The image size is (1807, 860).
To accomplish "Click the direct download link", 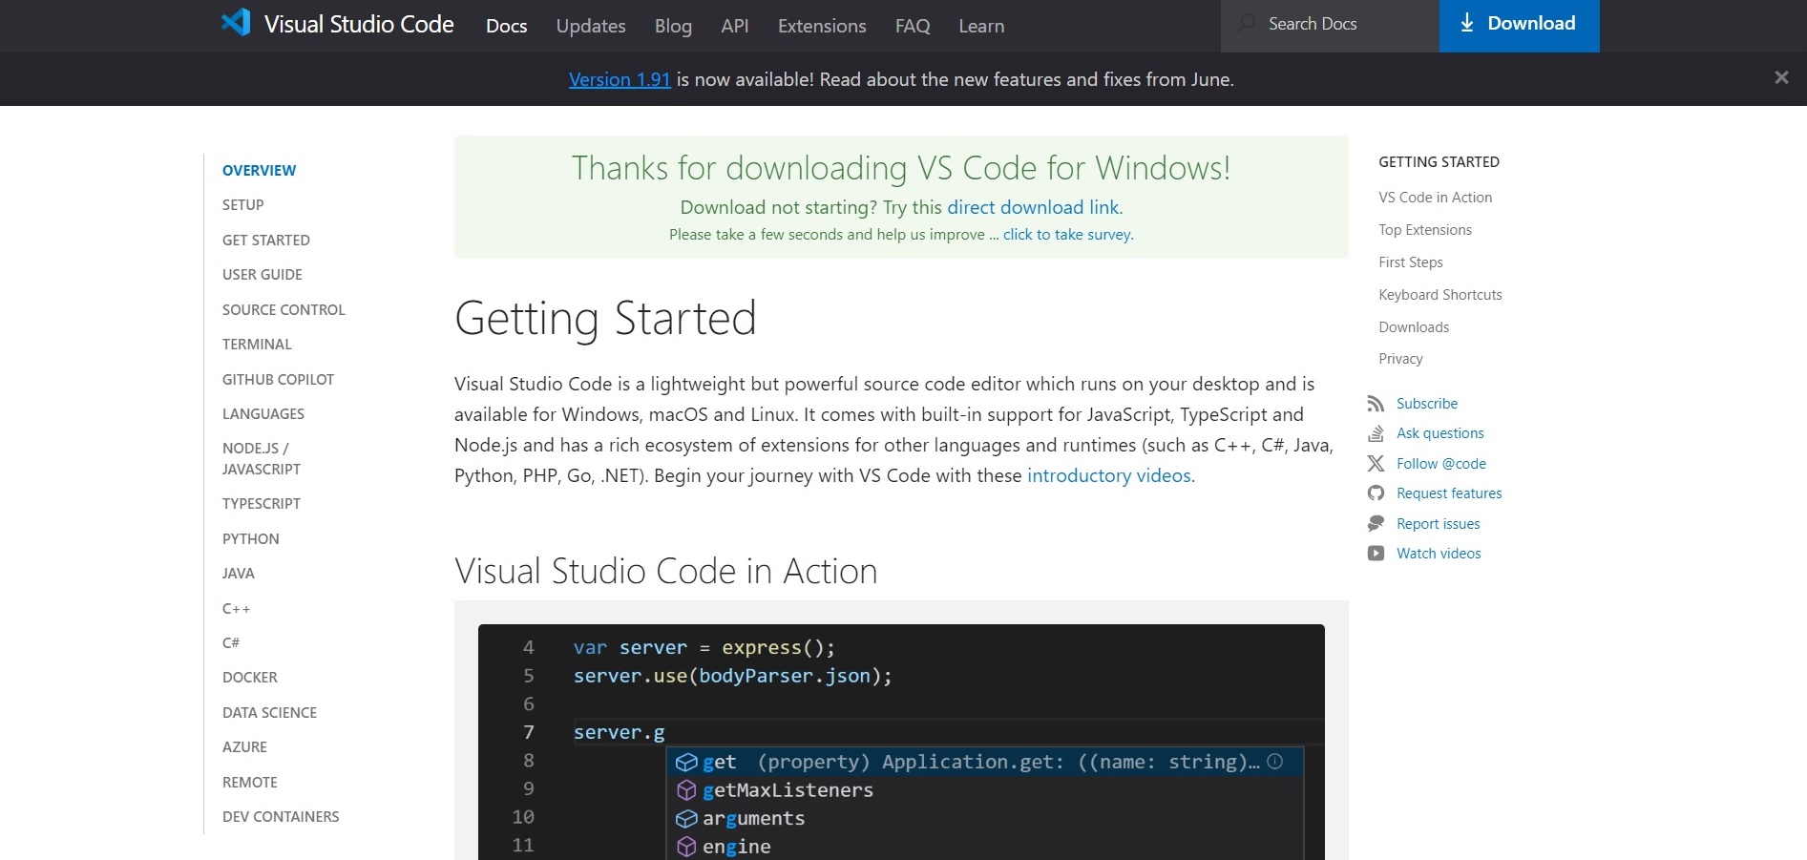I will click(1033, 207).
